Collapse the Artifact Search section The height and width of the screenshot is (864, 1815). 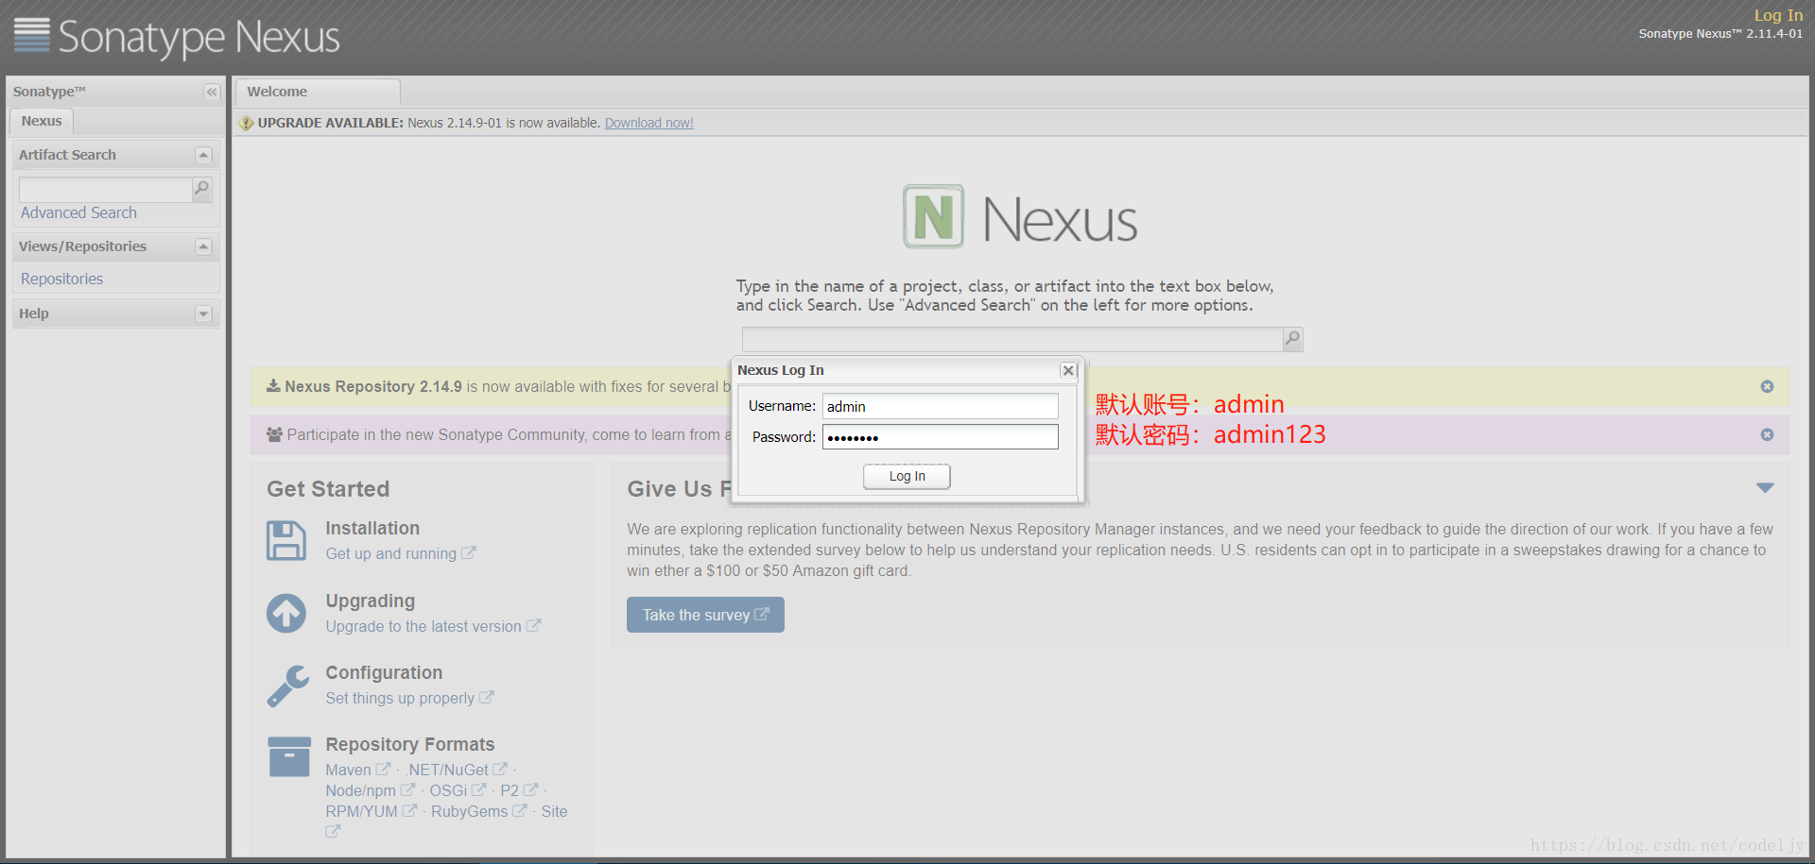tap(203, 155)
